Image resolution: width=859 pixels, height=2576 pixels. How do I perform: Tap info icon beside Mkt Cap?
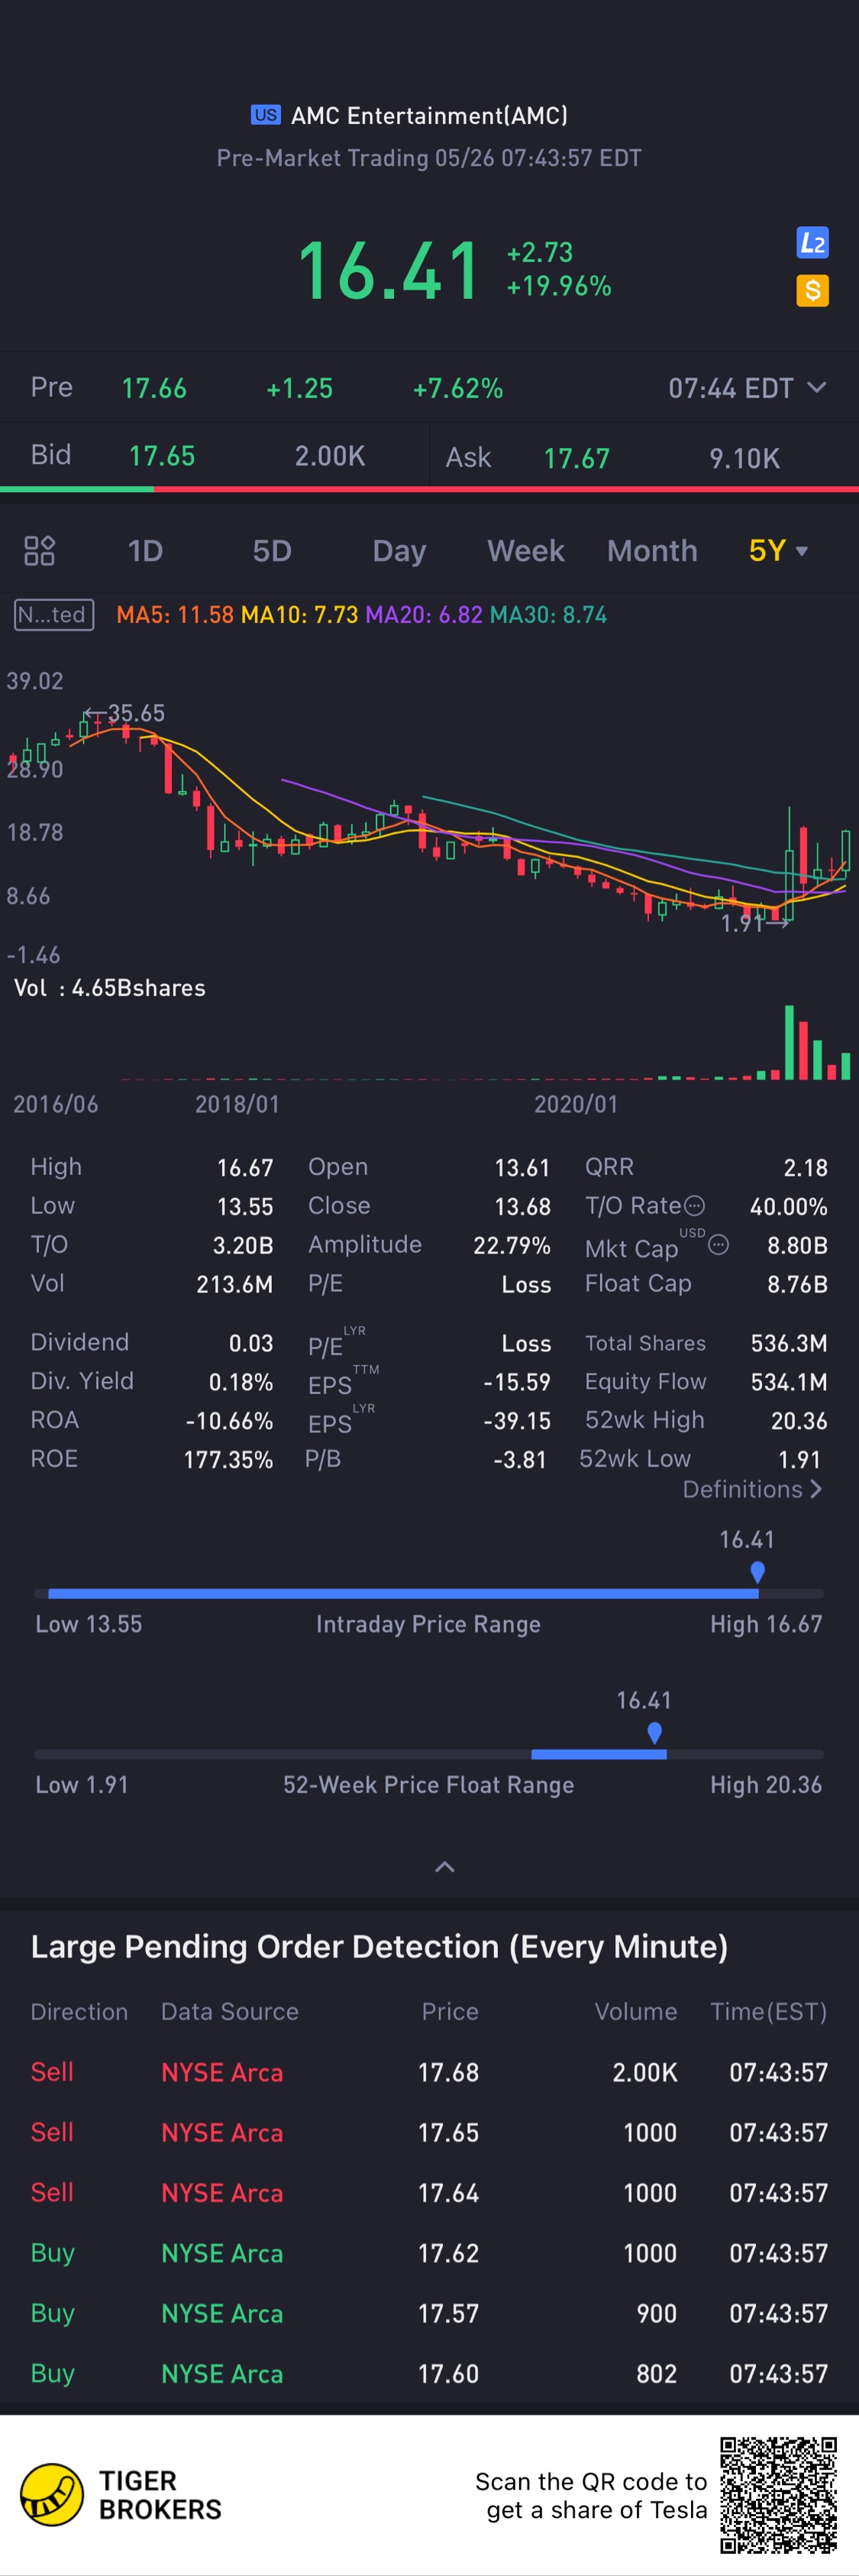pyautogui.click(x=719, y=1245)
